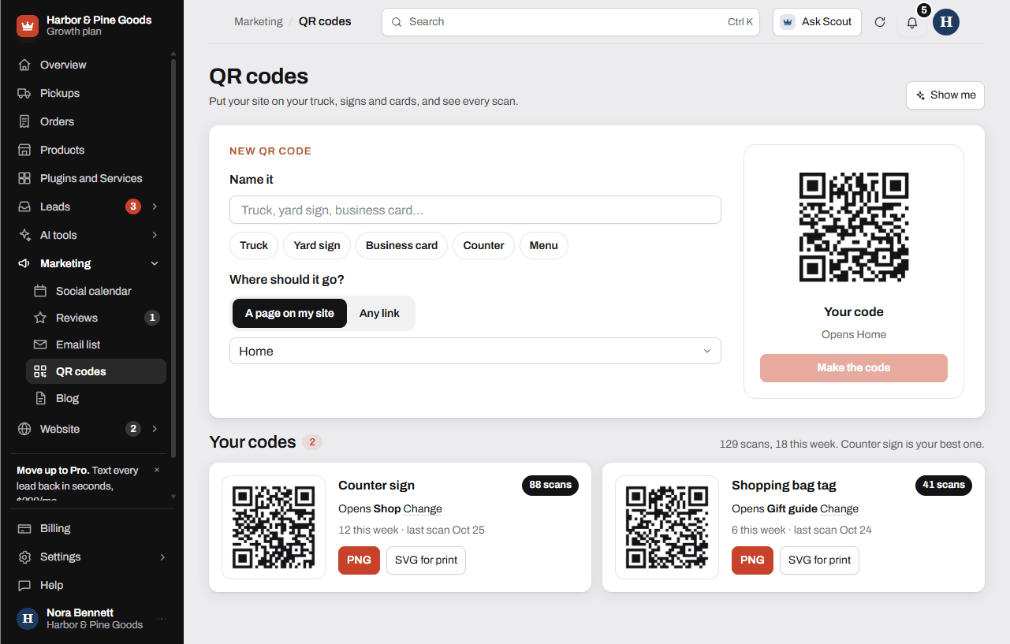Open QR codes in sidebar
The width and height of the screenshot is (1010, 644).
pyautogui.click(x=96, y=371)
